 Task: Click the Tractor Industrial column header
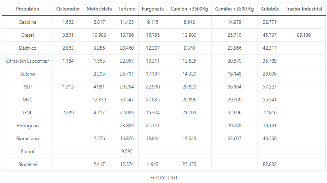tap(304, 9)
